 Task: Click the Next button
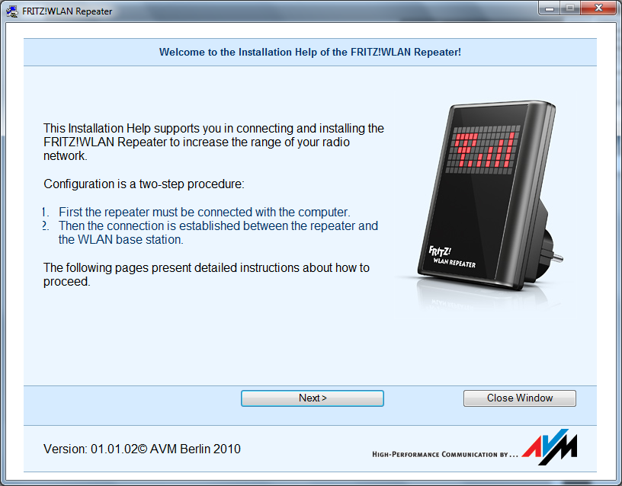tap(312, 398)
